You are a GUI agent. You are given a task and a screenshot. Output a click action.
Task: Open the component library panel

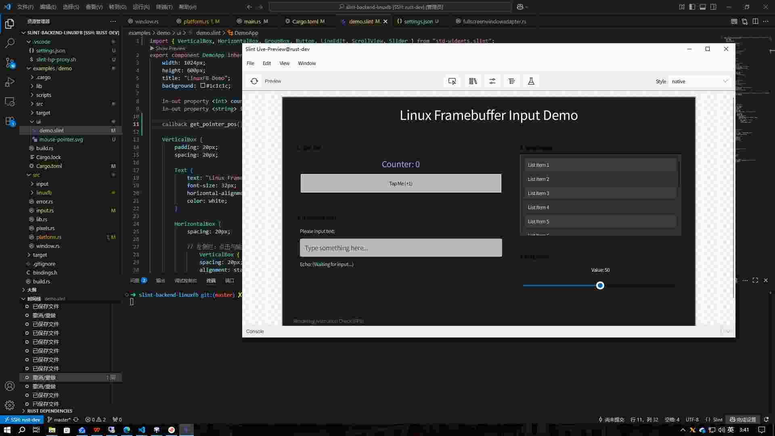473,81
